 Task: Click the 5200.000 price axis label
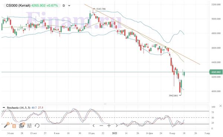point(216,5)
